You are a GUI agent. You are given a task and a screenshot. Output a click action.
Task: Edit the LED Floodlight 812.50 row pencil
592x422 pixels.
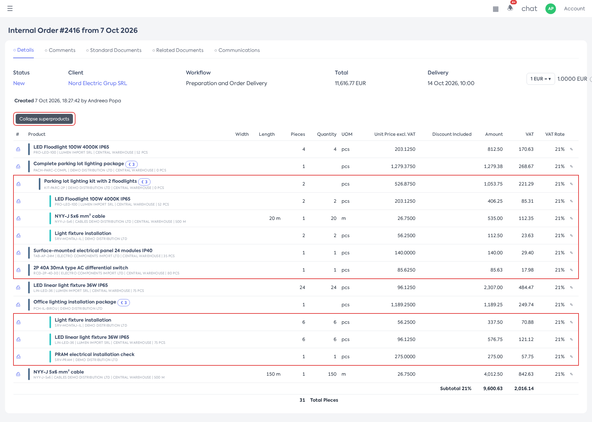click(571, 149)
